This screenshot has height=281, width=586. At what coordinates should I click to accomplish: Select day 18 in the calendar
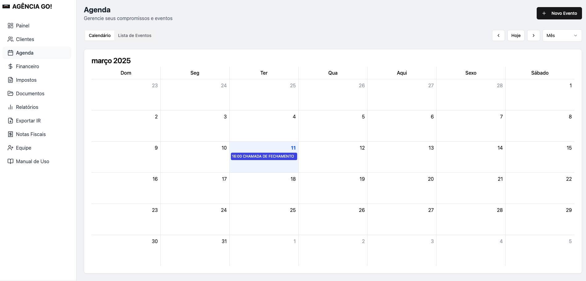click(293, 179)
